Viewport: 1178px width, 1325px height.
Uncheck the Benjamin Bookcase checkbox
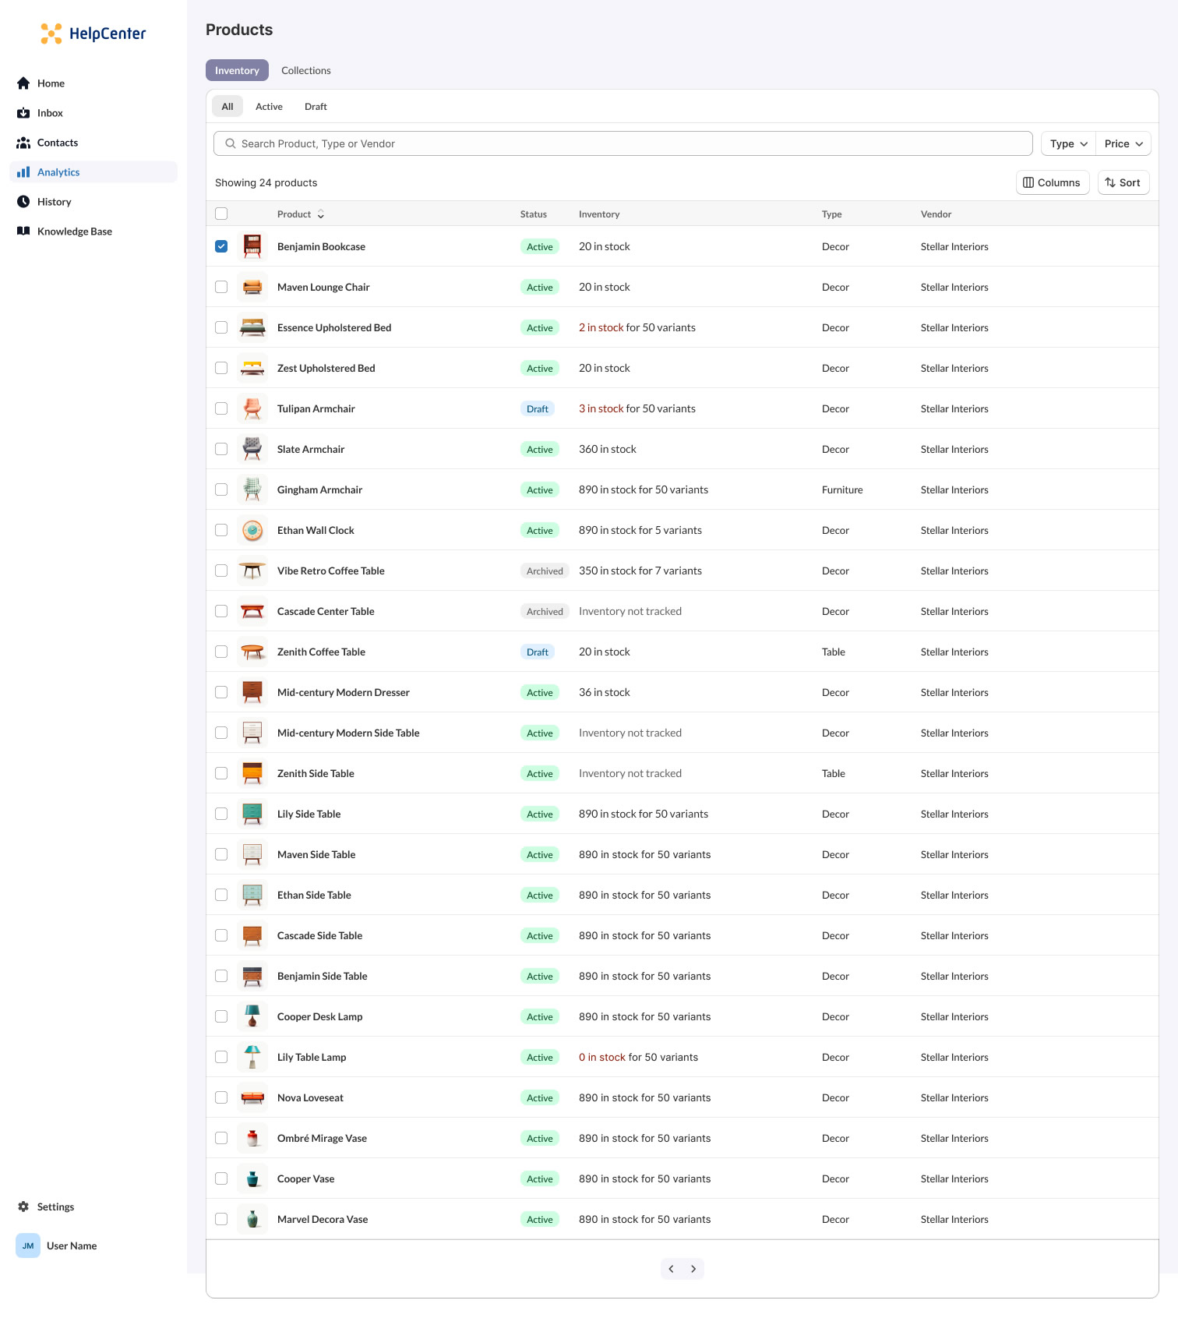tap(221, 246)
